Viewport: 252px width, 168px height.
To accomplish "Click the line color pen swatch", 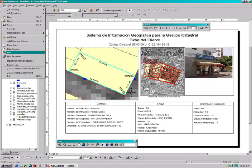I will click(128, 157).
